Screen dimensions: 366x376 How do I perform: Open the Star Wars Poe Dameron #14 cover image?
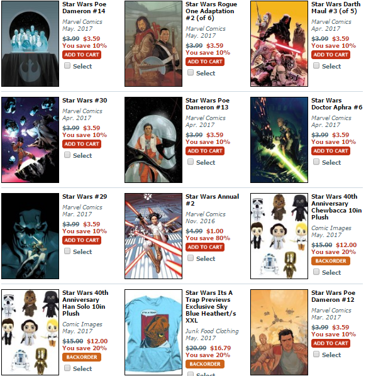coord(30,43)
